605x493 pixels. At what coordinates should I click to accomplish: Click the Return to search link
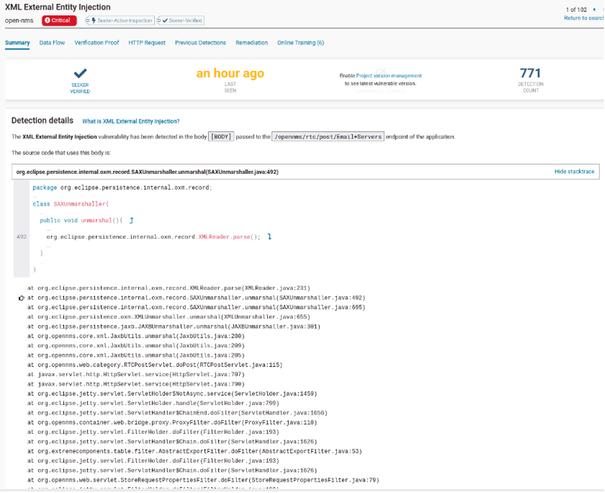(584, 18)
